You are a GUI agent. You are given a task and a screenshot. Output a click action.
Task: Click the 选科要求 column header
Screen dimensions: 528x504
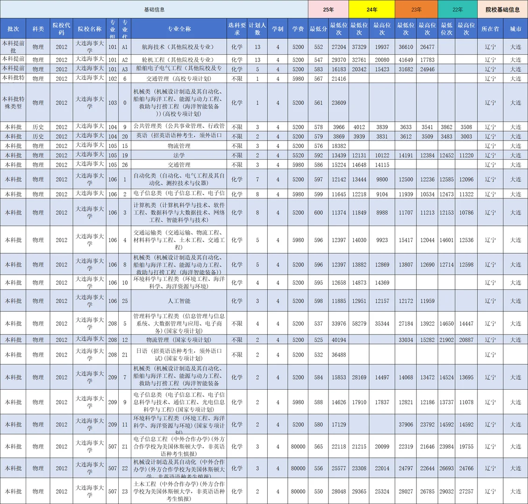237,28
